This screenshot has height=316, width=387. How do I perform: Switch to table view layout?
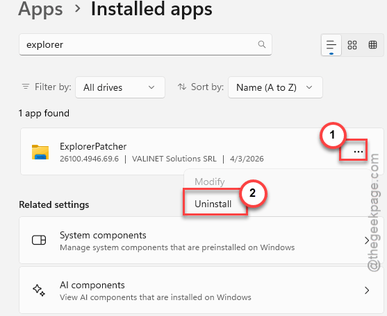372,45
